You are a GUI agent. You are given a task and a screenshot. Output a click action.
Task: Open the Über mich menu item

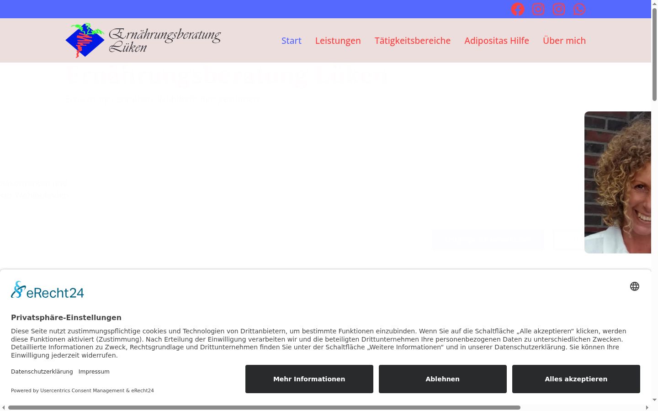click(564, 41)
